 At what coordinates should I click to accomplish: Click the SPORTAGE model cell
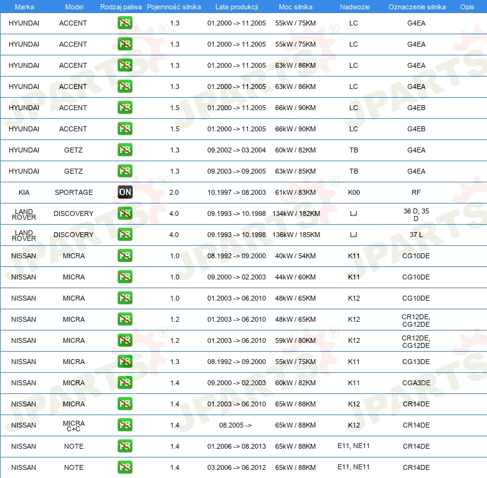coord(73,192)
